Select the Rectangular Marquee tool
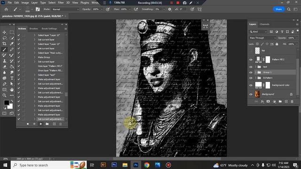Screen dimensions: 301x169 tap(12, 32)
